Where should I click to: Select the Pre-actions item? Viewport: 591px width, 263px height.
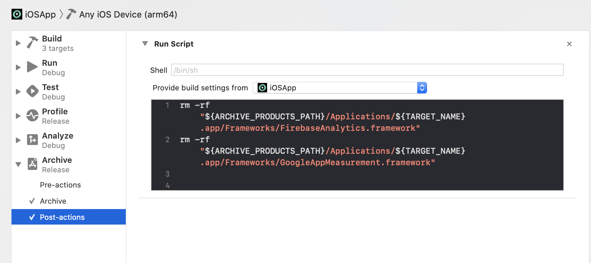coord(60,185)
